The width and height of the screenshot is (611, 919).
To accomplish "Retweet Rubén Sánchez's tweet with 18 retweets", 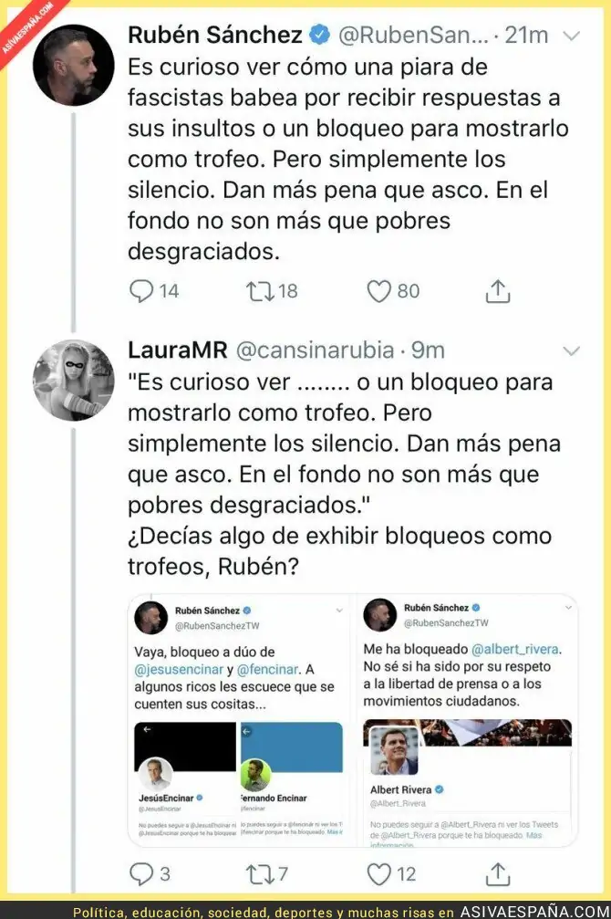I will click(261, 291).
